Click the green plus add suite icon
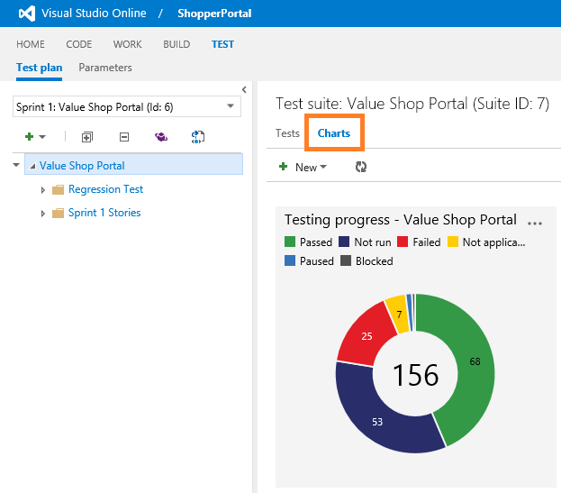This screenshot has height=493, width=561. [30, 136]
